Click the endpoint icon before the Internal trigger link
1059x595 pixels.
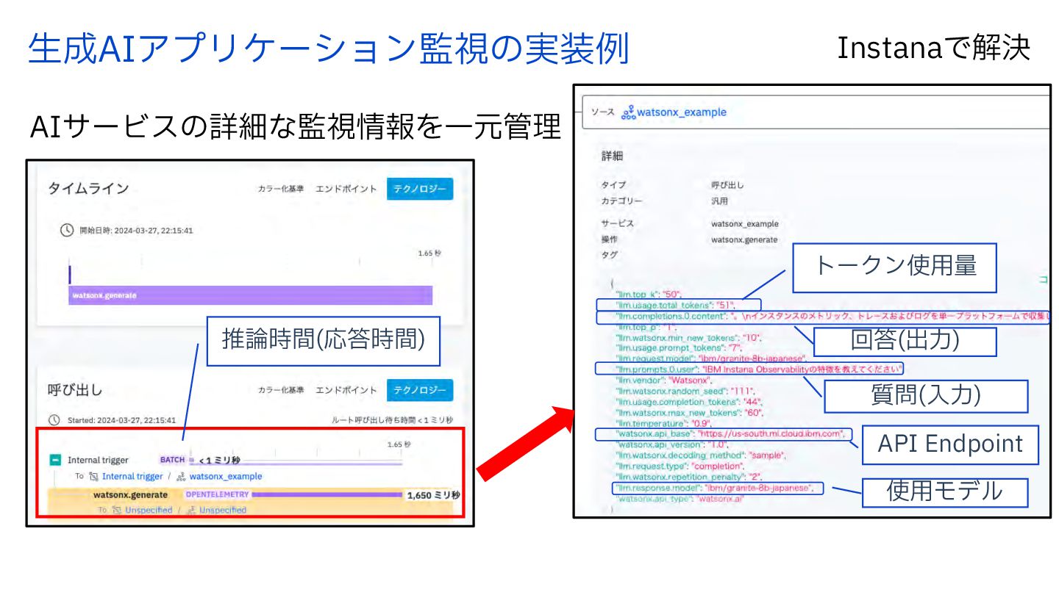click(x=94, y=476)
